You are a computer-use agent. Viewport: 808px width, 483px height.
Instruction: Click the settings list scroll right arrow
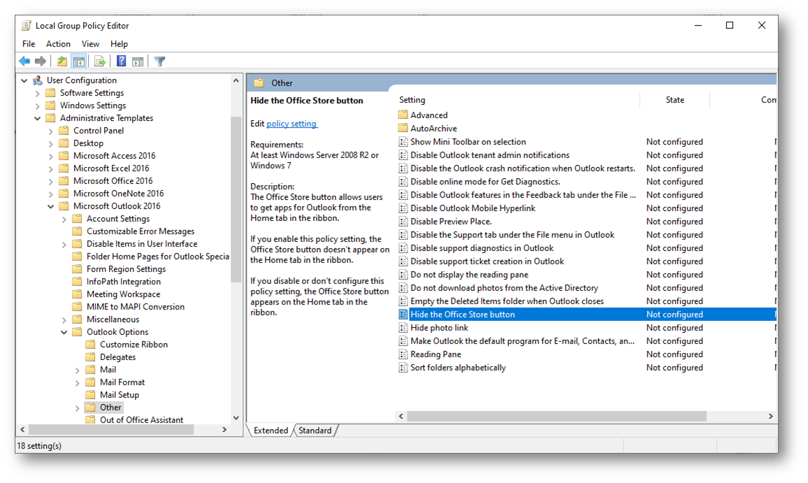point(770,416)
